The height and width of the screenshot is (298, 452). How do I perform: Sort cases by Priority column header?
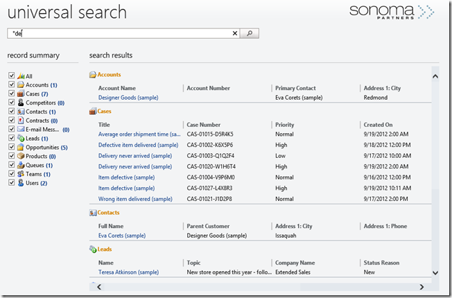point(286,125)
